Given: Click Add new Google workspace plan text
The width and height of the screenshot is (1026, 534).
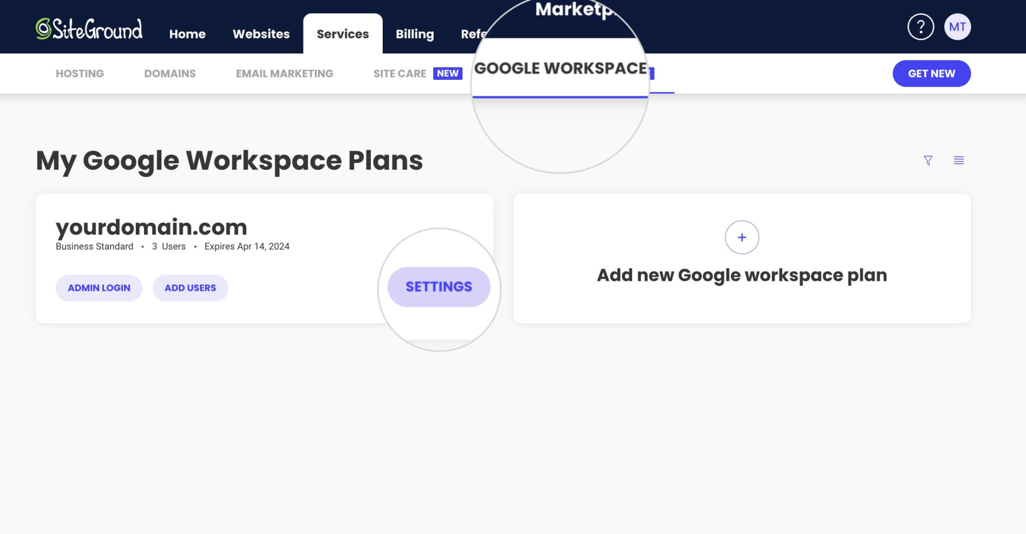Looking at the screenshot, I should 742,275.
